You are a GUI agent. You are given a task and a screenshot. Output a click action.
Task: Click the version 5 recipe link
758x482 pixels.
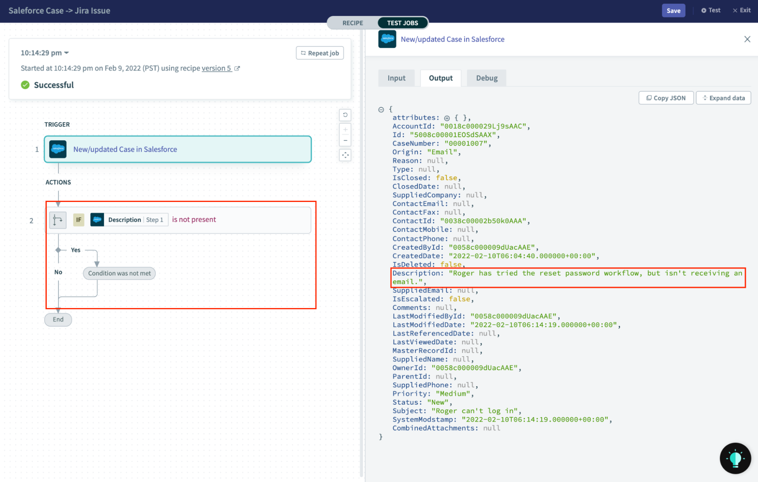[x=216, y=68]
